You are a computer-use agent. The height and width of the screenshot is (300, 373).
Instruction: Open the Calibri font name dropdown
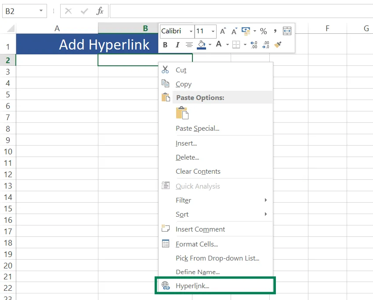[x=191, y=31]
